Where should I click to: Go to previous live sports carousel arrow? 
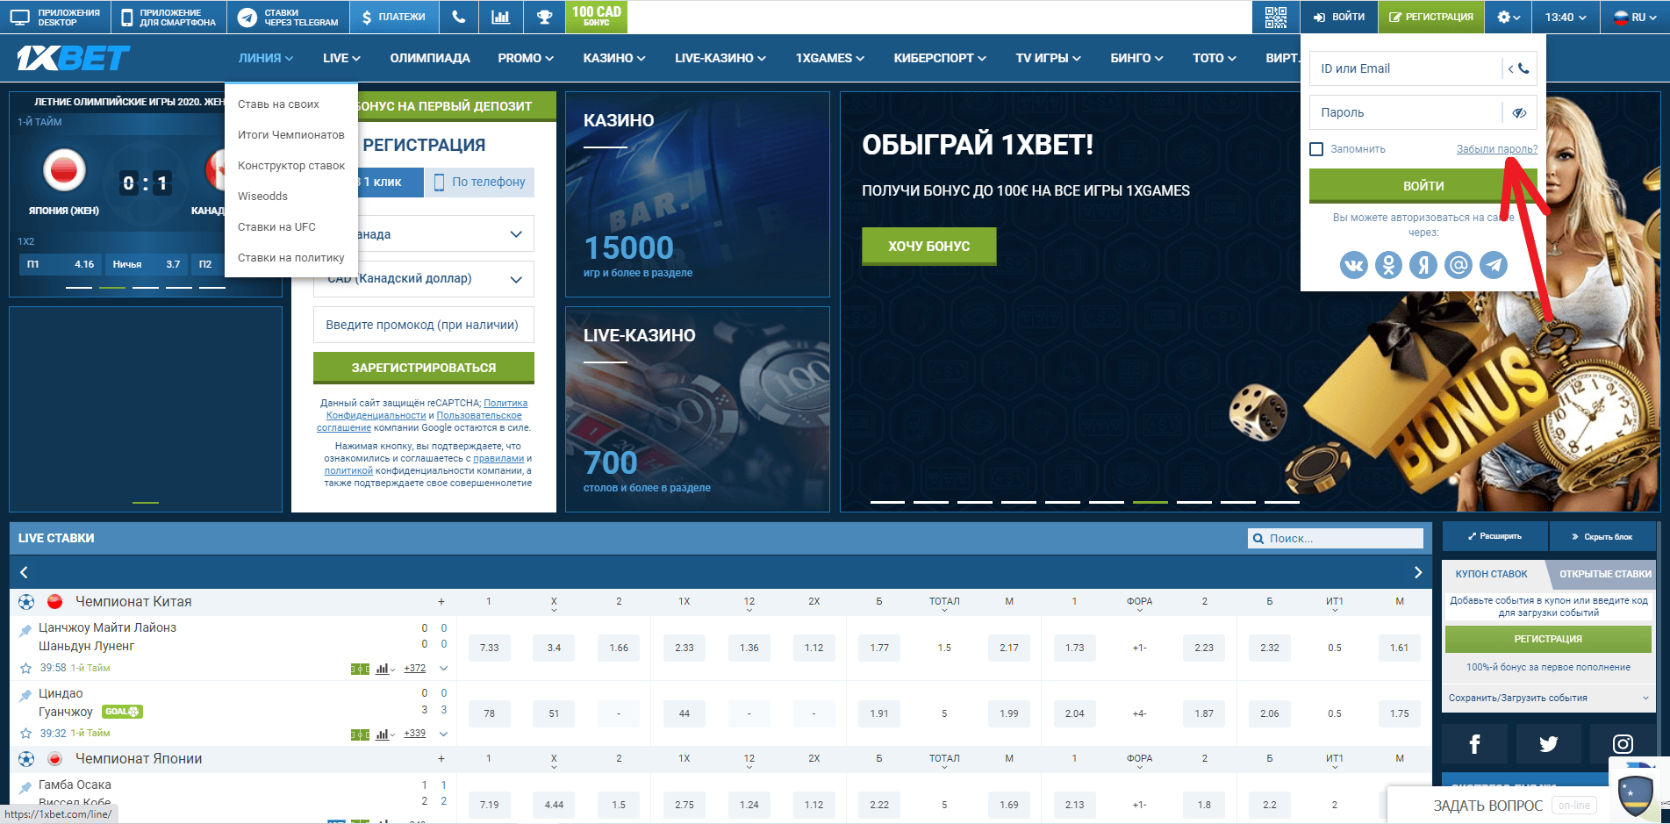pyautogui.click(x=24, y=572)
